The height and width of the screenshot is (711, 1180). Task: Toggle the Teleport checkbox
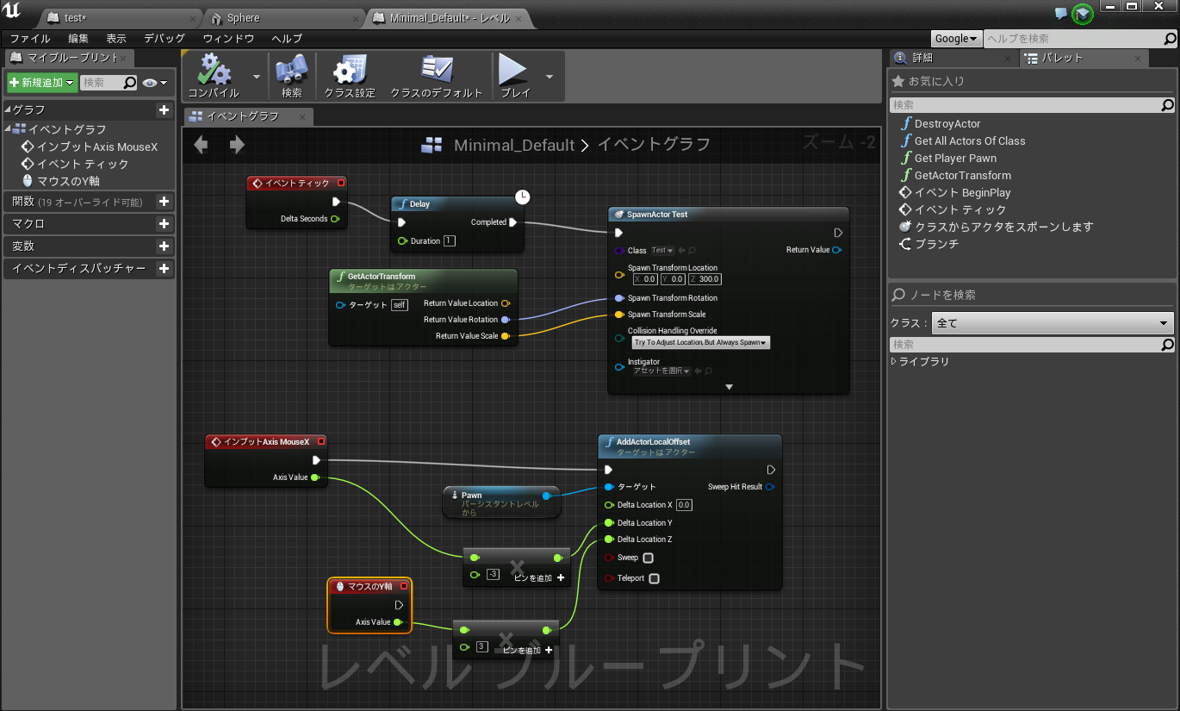point(654,578)
